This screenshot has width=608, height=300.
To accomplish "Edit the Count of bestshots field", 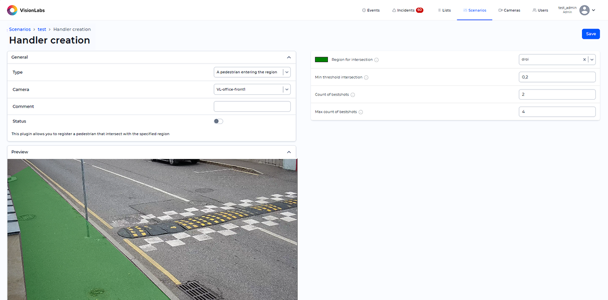I will 557,94.
